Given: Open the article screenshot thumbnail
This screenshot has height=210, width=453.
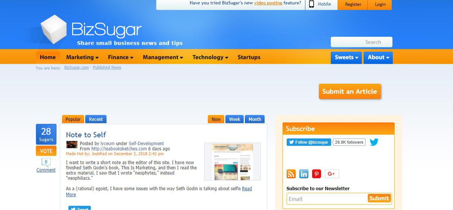Looking at the screenshot, I should tap(232, 161).
